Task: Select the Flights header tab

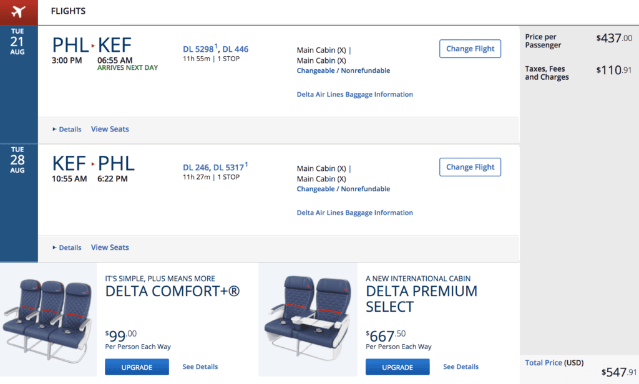Action: (68, 11)
